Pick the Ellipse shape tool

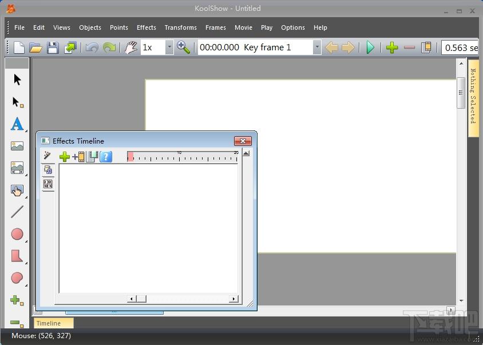tap(17, 234)
